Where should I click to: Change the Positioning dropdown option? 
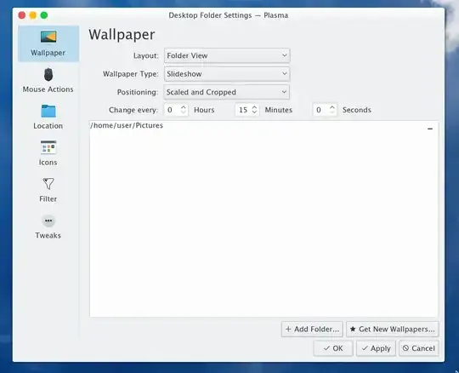(227, 92)
